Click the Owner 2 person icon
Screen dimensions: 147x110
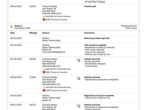[x=11, y=26]
